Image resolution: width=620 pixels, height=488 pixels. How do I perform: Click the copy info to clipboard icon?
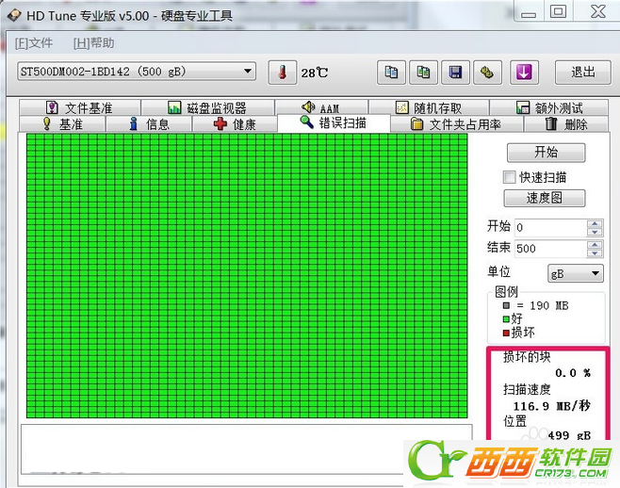click(x=391, y=73)
